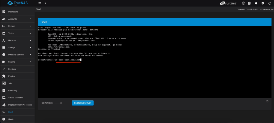
Task: Expand the Tasks menu arrow
Action: coord(30,33)
